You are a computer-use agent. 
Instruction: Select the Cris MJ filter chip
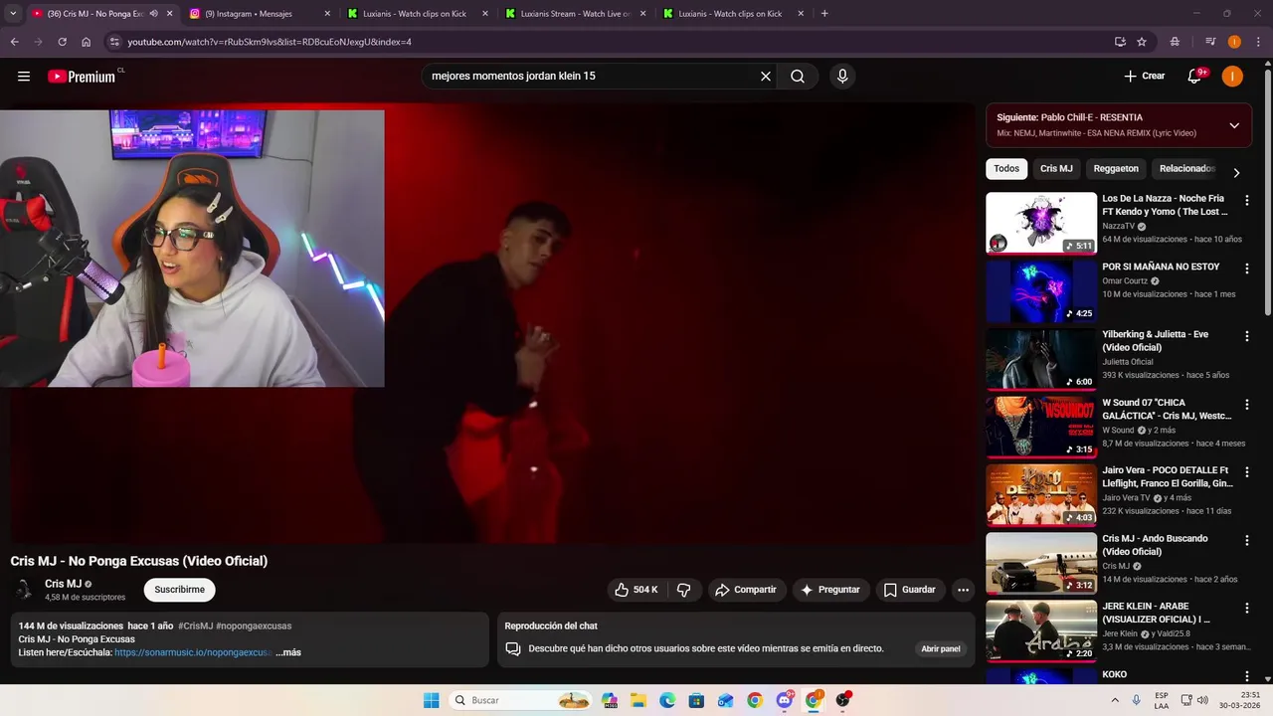tap(1056, 169)
